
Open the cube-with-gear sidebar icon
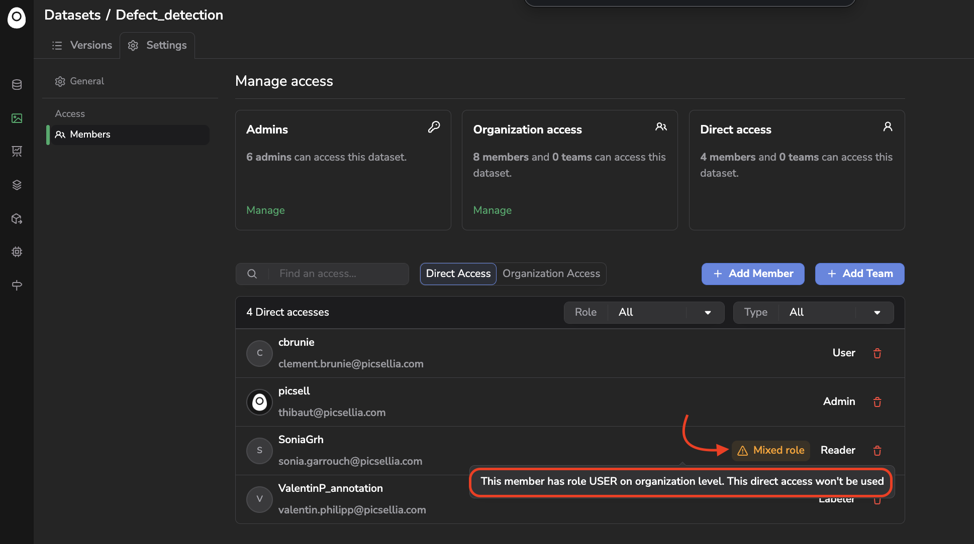pyautogui.click(x=17, y=218)
